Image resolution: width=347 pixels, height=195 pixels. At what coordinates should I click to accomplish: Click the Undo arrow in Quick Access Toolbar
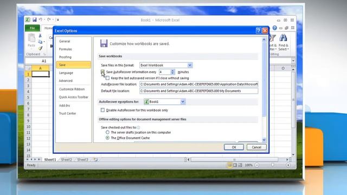41,19
